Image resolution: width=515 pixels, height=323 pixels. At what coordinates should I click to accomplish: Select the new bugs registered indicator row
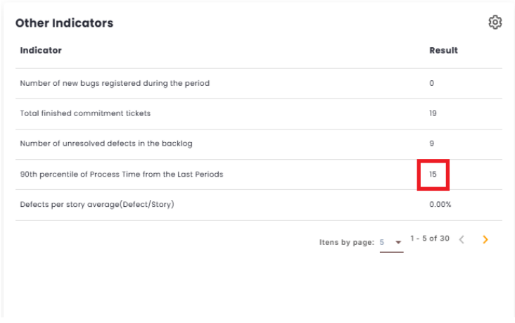[x=115, y=83]
